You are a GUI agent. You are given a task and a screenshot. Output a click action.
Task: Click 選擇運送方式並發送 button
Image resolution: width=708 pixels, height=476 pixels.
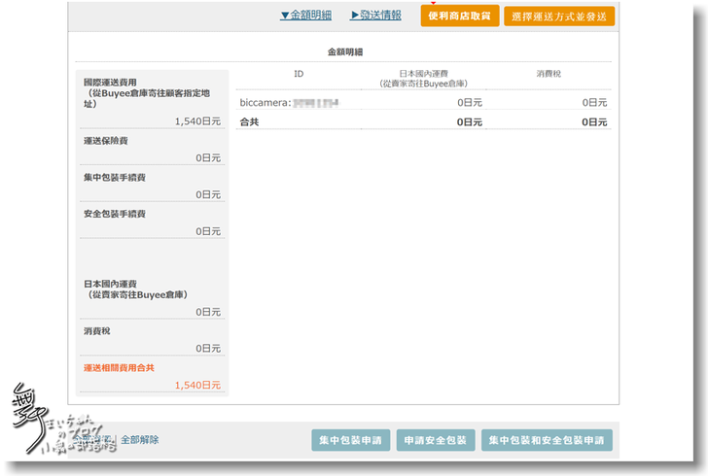(x=558, y=17)
